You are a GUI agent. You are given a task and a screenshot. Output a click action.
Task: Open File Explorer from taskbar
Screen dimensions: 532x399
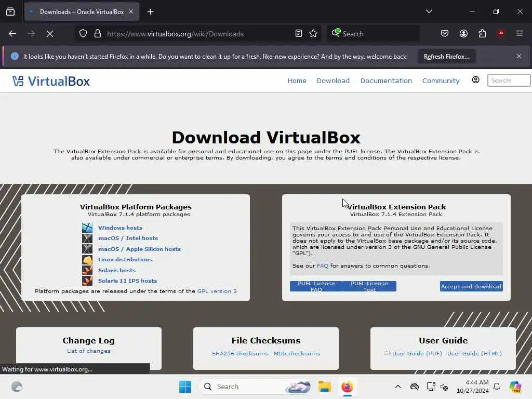coord(324,387)
